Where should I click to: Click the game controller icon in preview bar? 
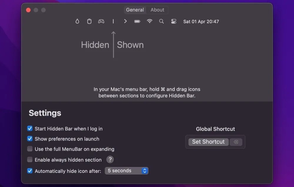point(101,21)
